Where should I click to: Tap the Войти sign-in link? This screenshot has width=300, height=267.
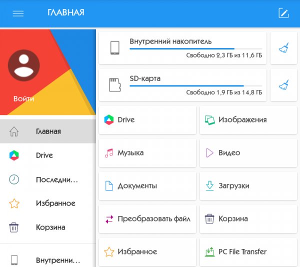point(23,98)
